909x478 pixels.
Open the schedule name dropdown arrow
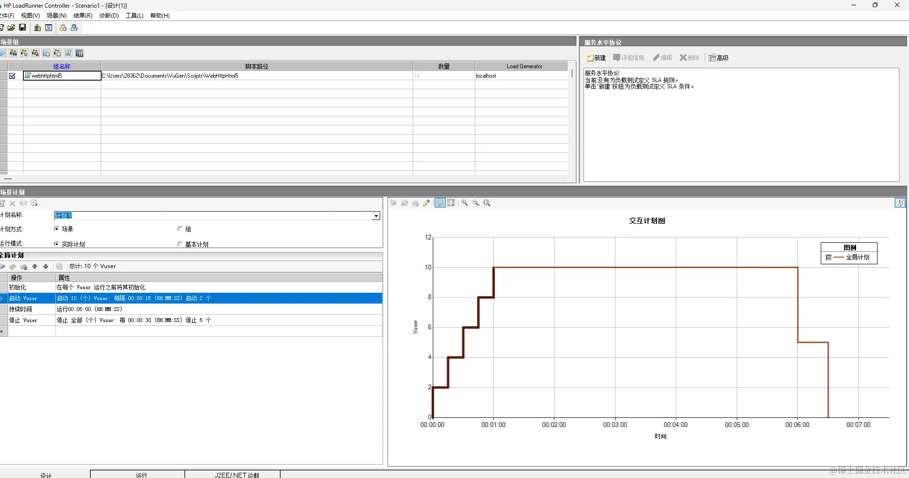(x=376, y=216)
